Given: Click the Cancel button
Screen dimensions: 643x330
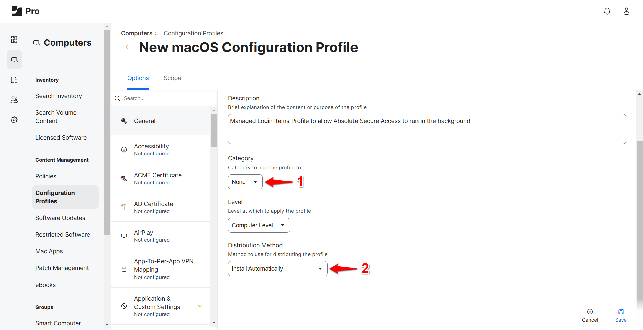Looking at the screenshot, I should [x=590, y=316].
